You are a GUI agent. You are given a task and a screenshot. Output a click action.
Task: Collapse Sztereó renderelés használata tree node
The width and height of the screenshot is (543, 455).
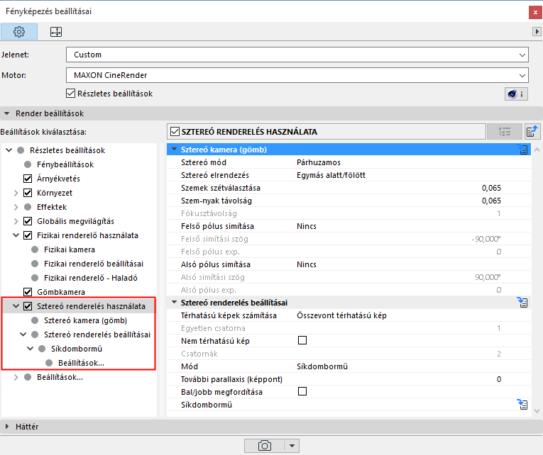click(16, 306)
